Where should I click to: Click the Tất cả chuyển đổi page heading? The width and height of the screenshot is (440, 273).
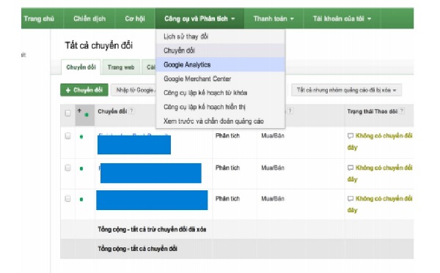click(x=99, y=45)
